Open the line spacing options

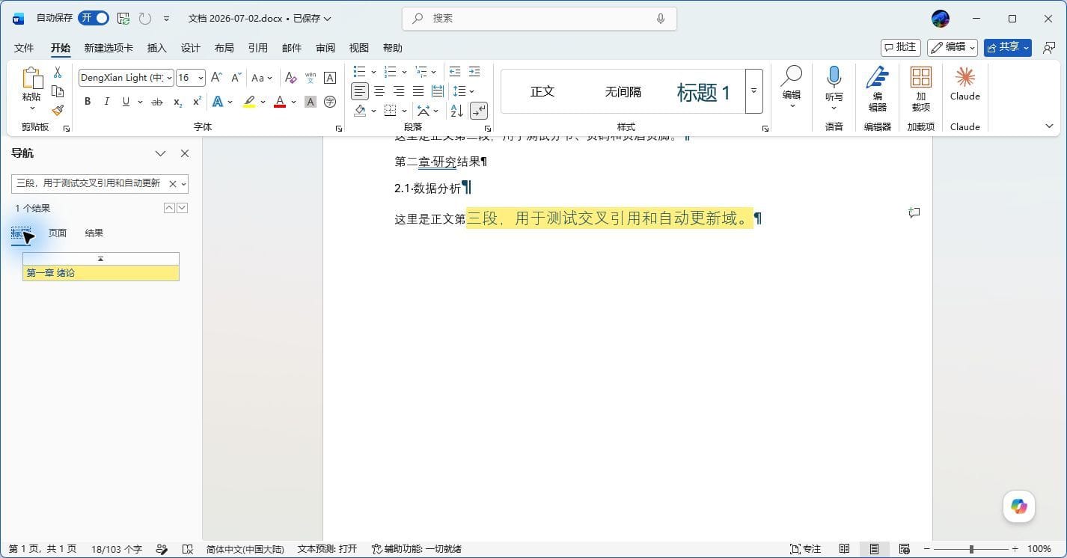[x=463, y=91]
